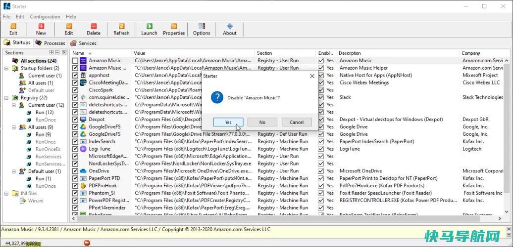Click the horizontal scrollbar right arrow

tap(500, 219)
